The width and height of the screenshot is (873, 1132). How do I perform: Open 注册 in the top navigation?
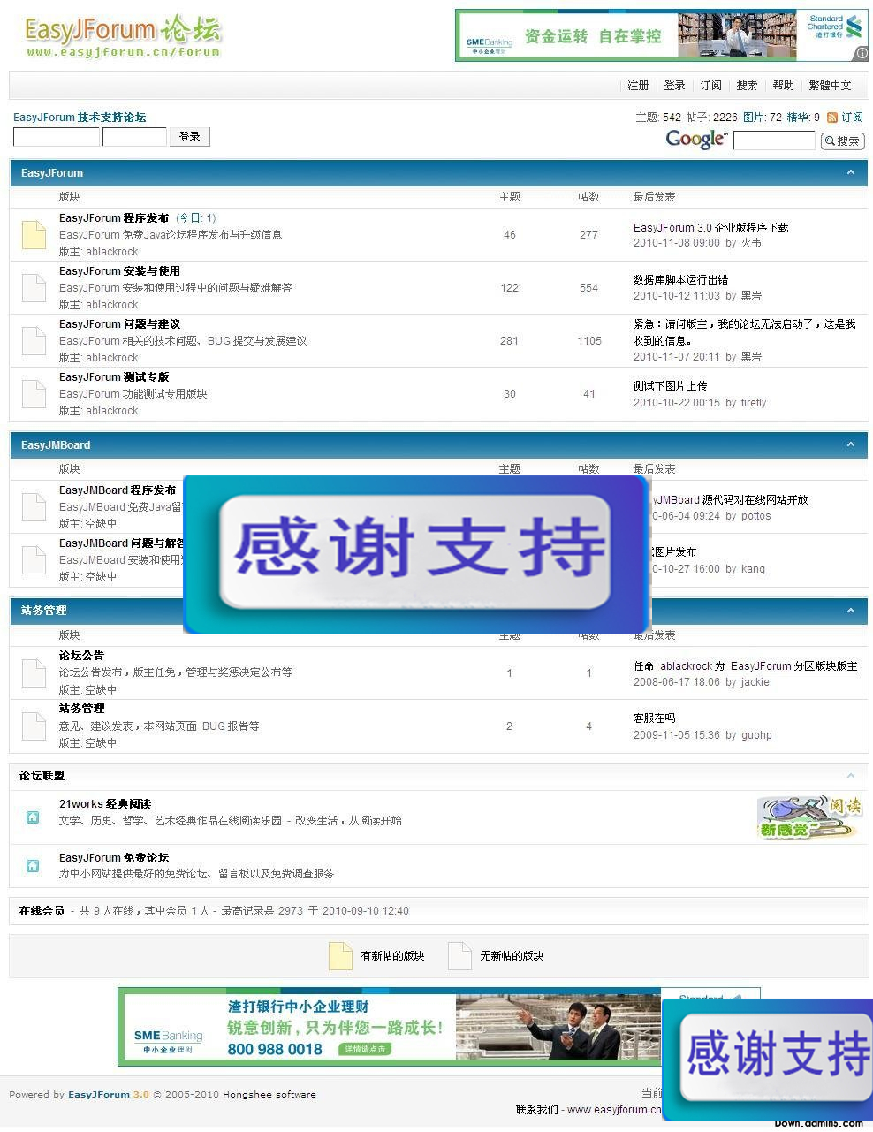(638, 86)
